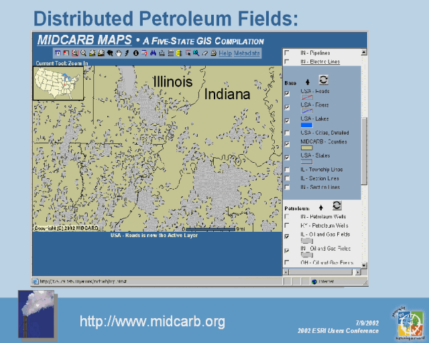Select the Measure tool
This screenshot has height=343, width=429.
coord(162,53)
